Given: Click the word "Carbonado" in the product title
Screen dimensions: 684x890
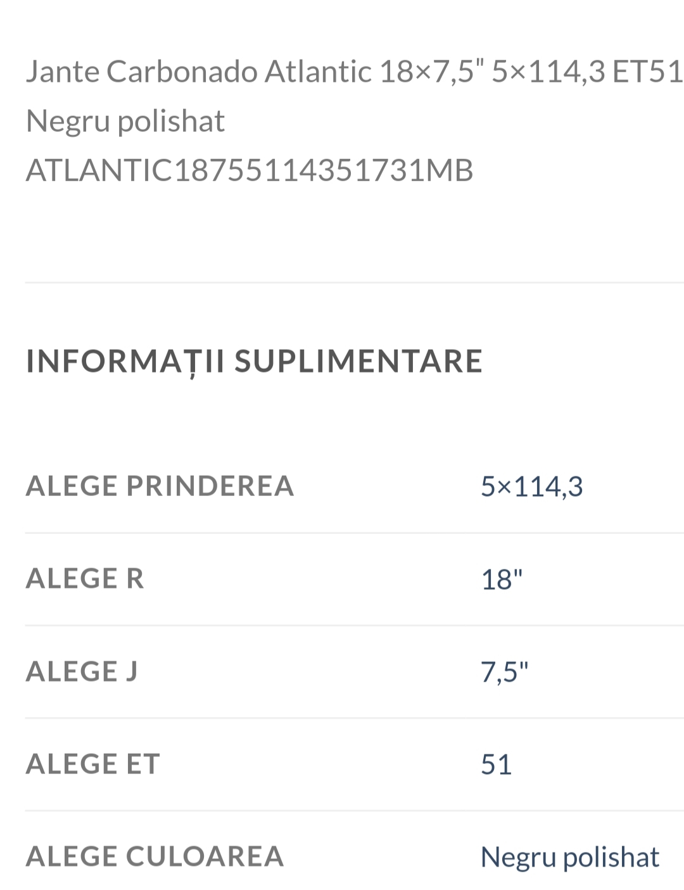Looking at the screenshot, I should click(x=182, y=72).
